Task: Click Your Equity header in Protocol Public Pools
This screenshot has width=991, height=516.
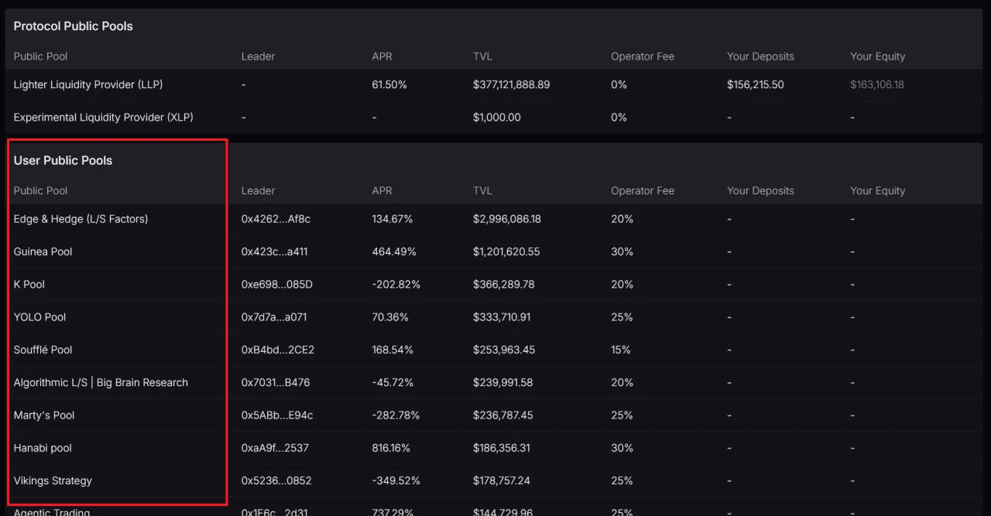Action: coord(877,56)
